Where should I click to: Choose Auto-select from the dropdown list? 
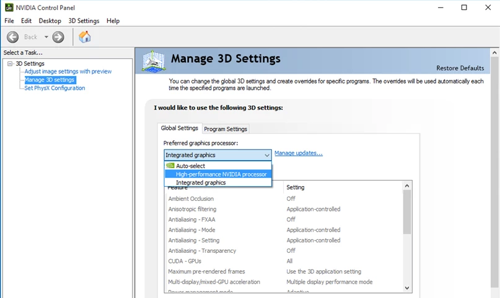pos(218,166)
